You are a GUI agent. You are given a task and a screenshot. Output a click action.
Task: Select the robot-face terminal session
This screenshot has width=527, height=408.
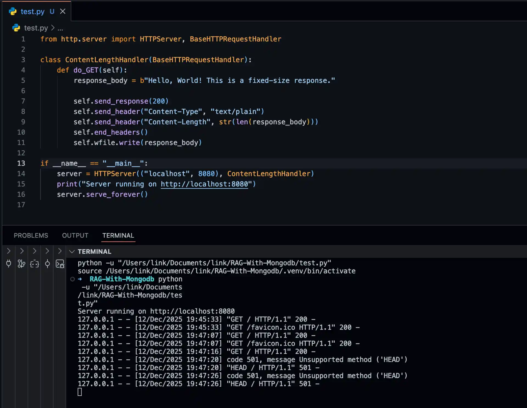click(x=34, y=264)
